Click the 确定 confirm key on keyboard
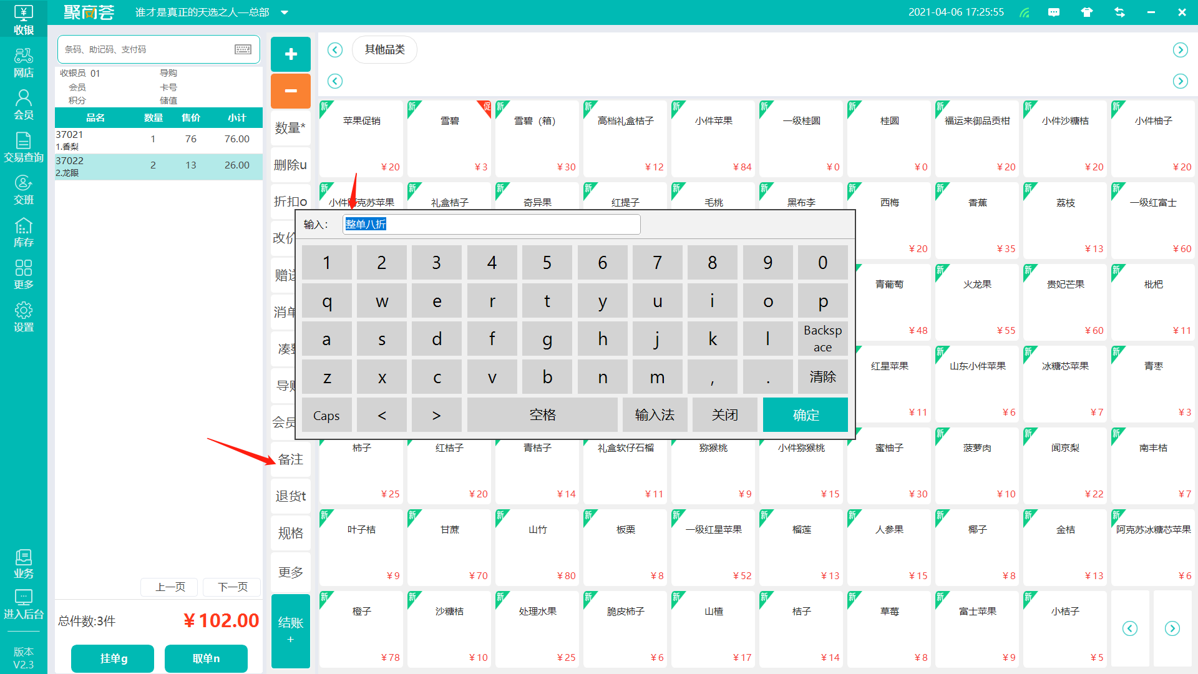 806,415
